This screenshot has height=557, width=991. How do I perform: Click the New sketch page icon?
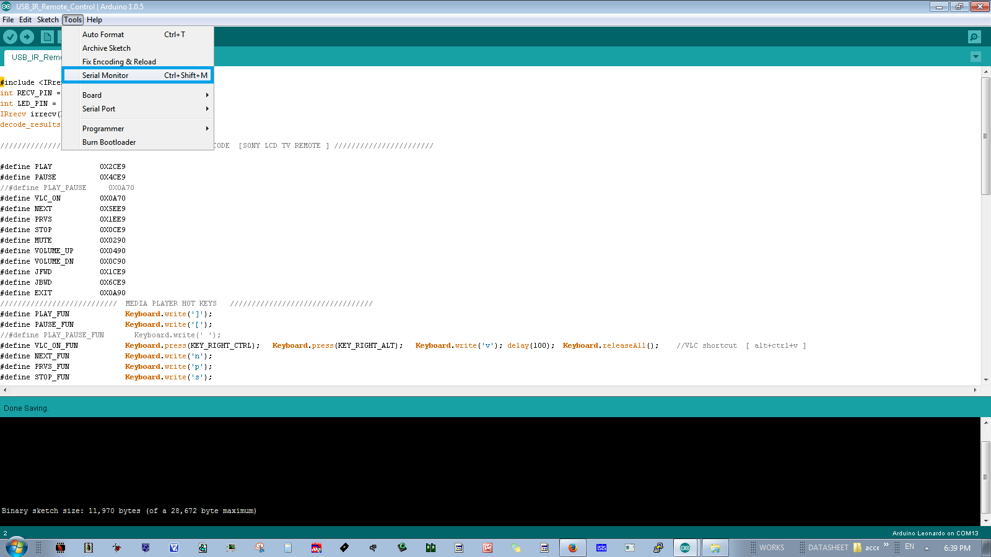(x=47, y=37)
